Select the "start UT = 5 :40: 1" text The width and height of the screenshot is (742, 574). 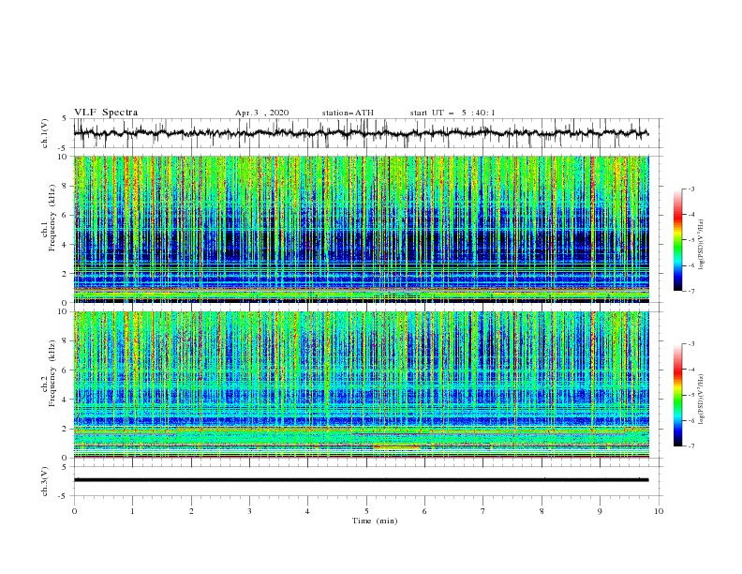coord(453,113)
